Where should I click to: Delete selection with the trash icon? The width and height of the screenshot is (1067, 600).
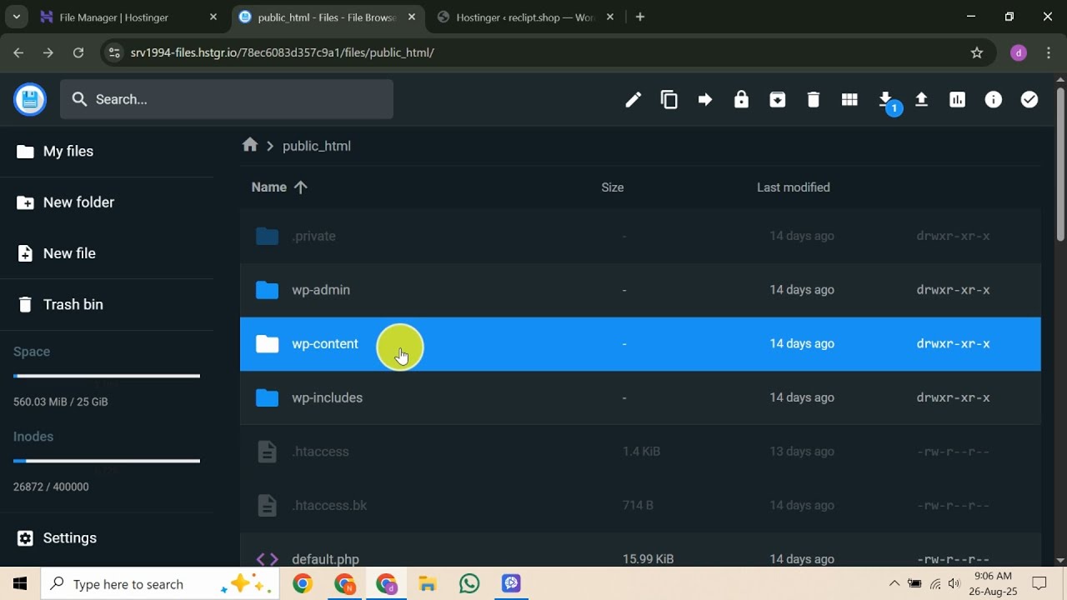[x=814, y=100]
